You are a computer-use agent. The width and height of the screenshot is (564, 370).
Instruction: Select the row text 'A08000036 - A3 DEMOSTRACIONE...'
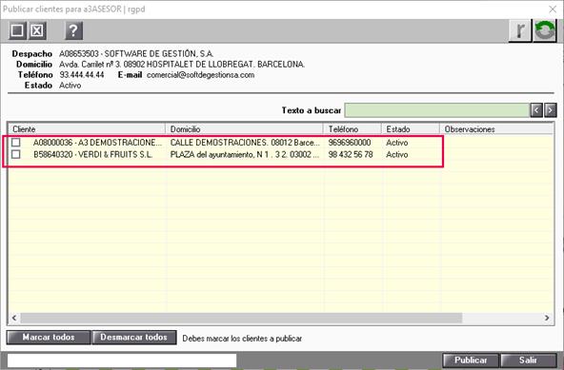pos(97,143)
